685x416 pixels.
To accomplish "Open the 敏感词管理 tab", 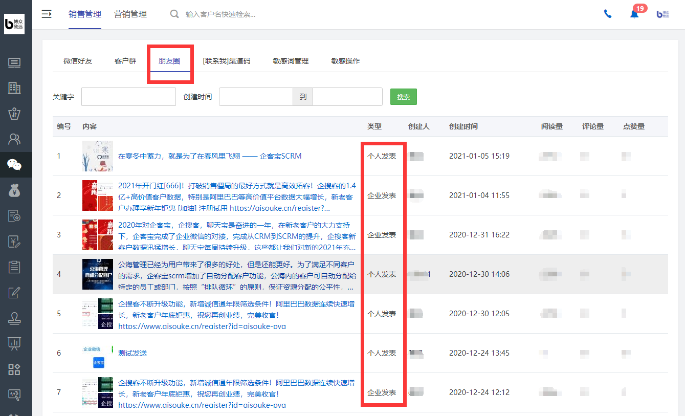I will 291,61.
